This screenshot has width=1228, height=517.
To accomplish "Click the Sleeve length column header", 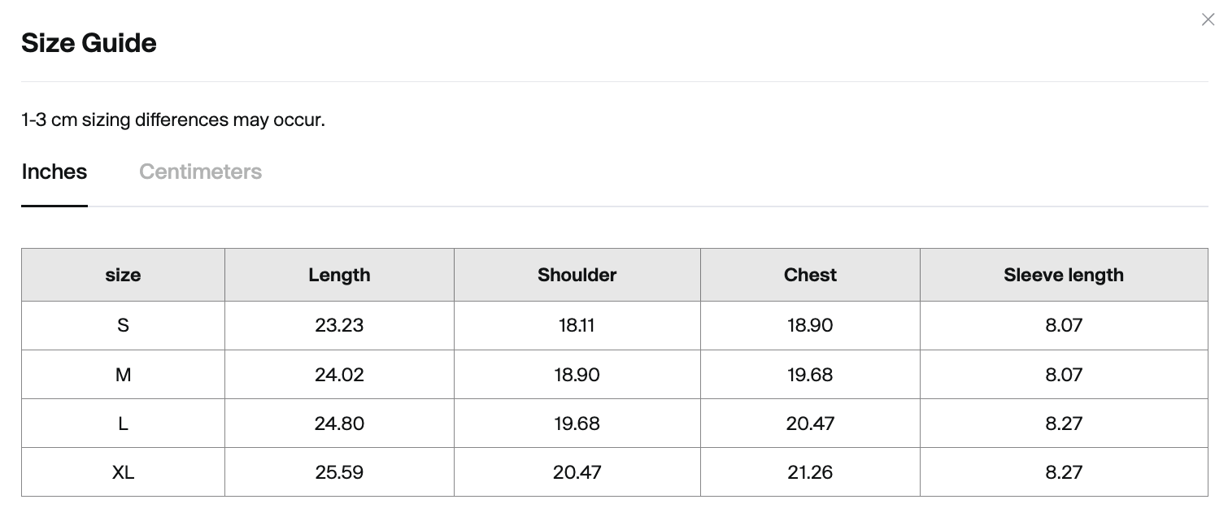I will pyautogui.click(x=1064, y=275).
